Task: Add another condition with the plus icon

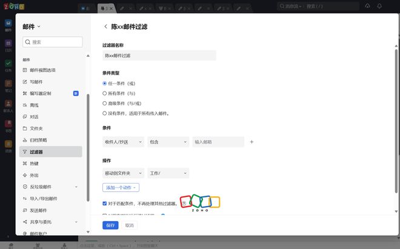Action: pos(252,142)
